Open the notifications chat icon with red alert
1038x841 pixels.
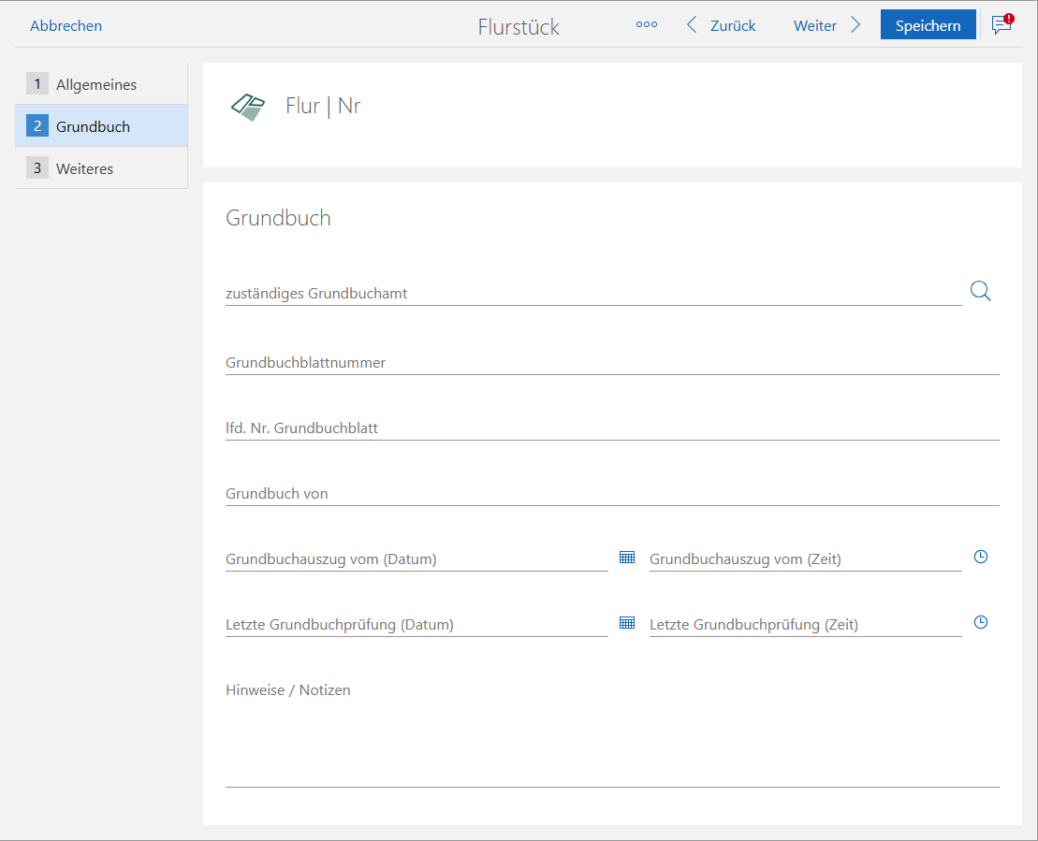pyautogui.click(x=1001, y=25)
